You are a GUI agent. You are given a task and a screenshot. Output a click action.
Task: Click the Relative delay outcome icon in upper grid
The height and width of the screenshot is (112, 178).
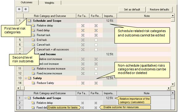33,26
